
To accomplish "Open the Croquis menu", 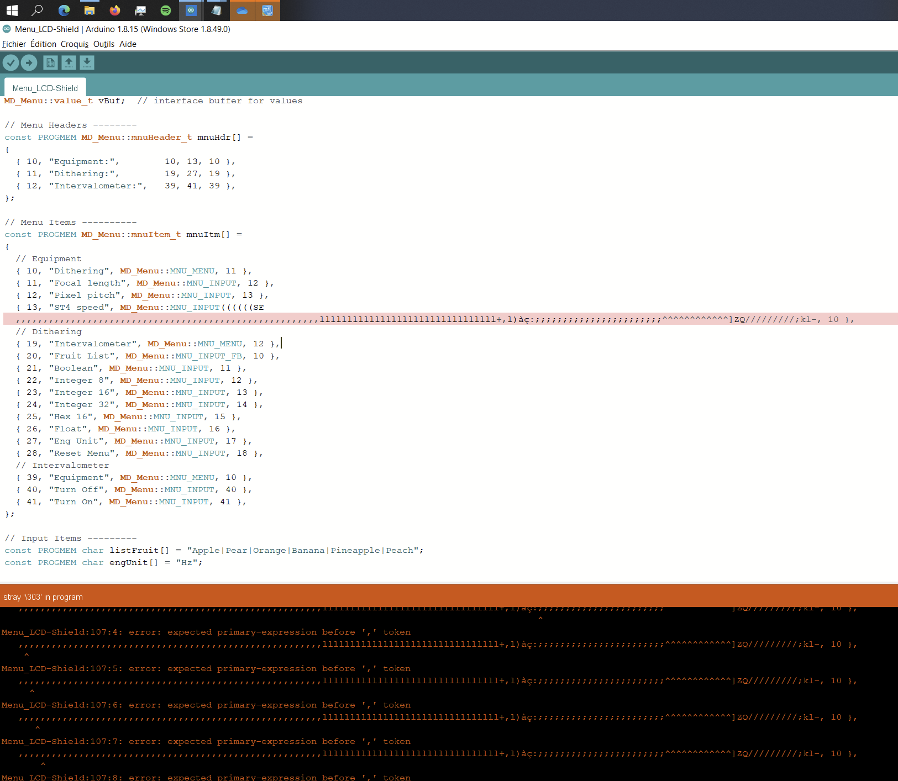I will (75, 44).
